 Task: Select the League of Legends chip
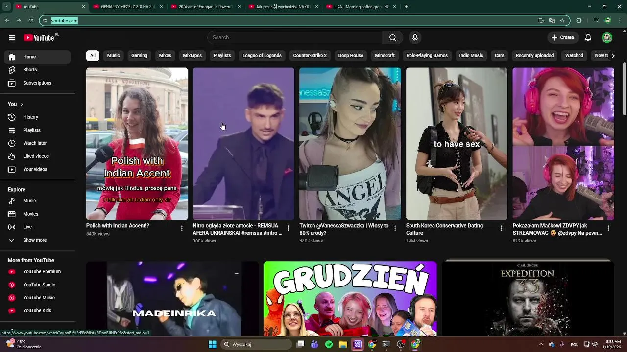pyautogui.click(x=262, y=56)
